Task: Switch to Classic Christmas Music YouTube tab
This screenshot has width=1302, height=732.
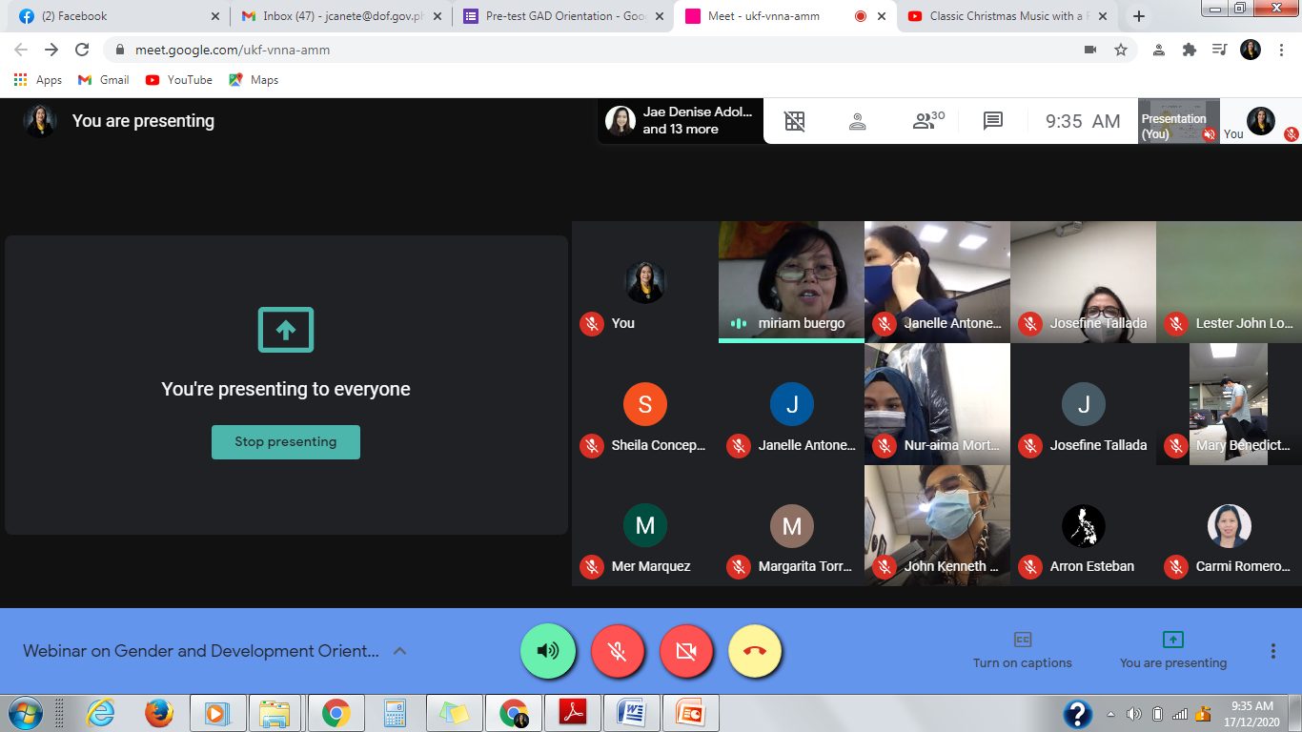Action: [1007, 16]
